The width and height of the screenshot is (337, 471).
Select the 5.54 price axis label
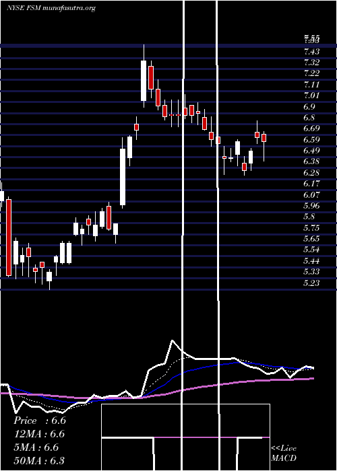tap(311, 250)
